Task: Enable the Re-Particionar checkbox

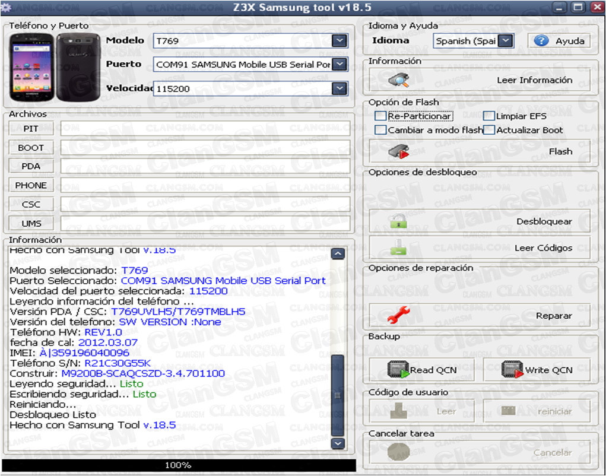Action: pos(380,116)
